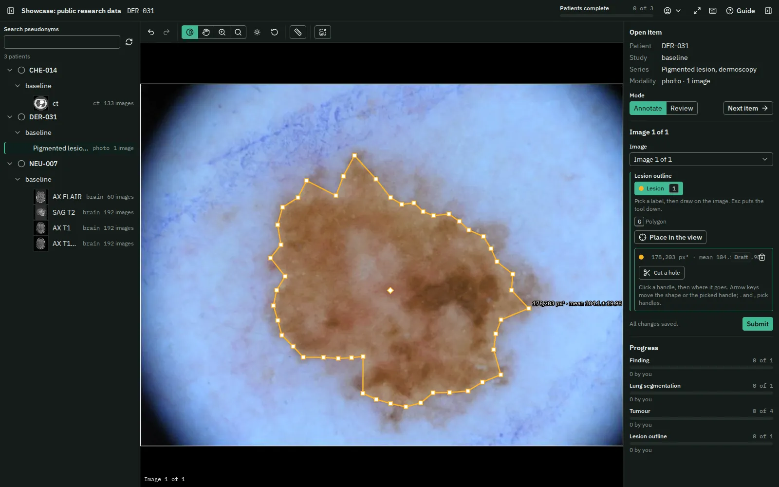The image size is (779, 487).
Task: Undo the last annotation change
Action: [x=151, y=32]
